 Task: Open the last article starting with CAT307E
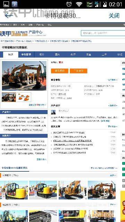pyautogui.click(x=69, y=153)
